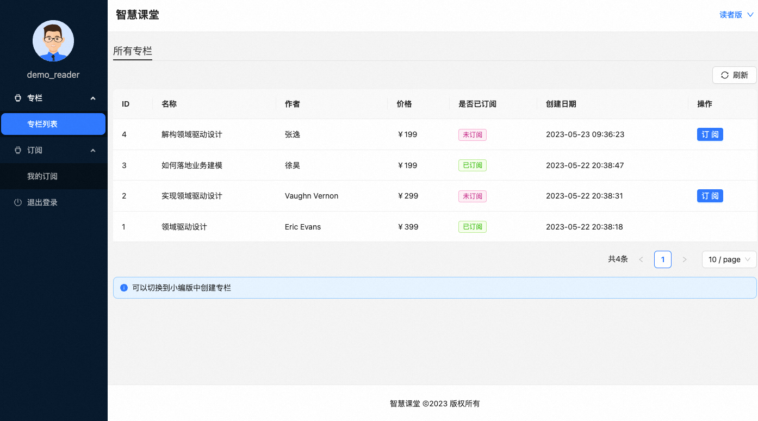Image resolution: width=758 pixels, height=421 pixels.
Task: Click the 专栏 menu icon in sidebar
Action: click(x=18, y=98)
